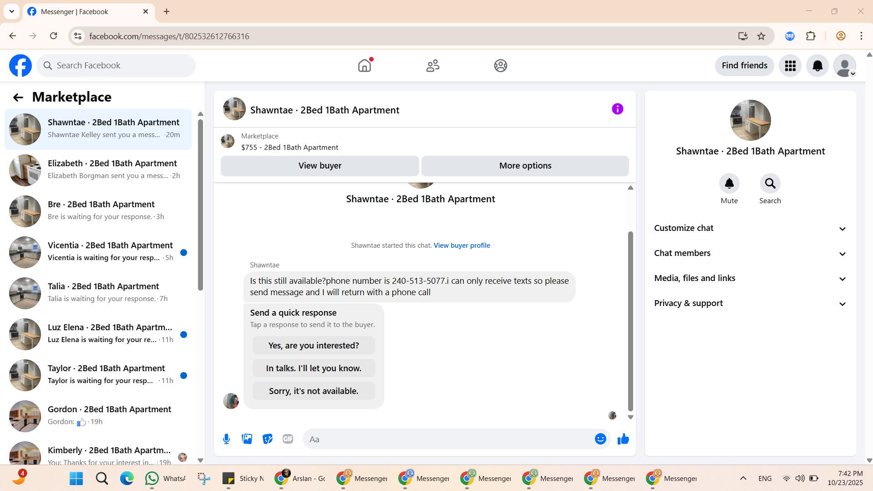Open Friends icon in top bar
The image size is (873, 491).
point(432,66)
